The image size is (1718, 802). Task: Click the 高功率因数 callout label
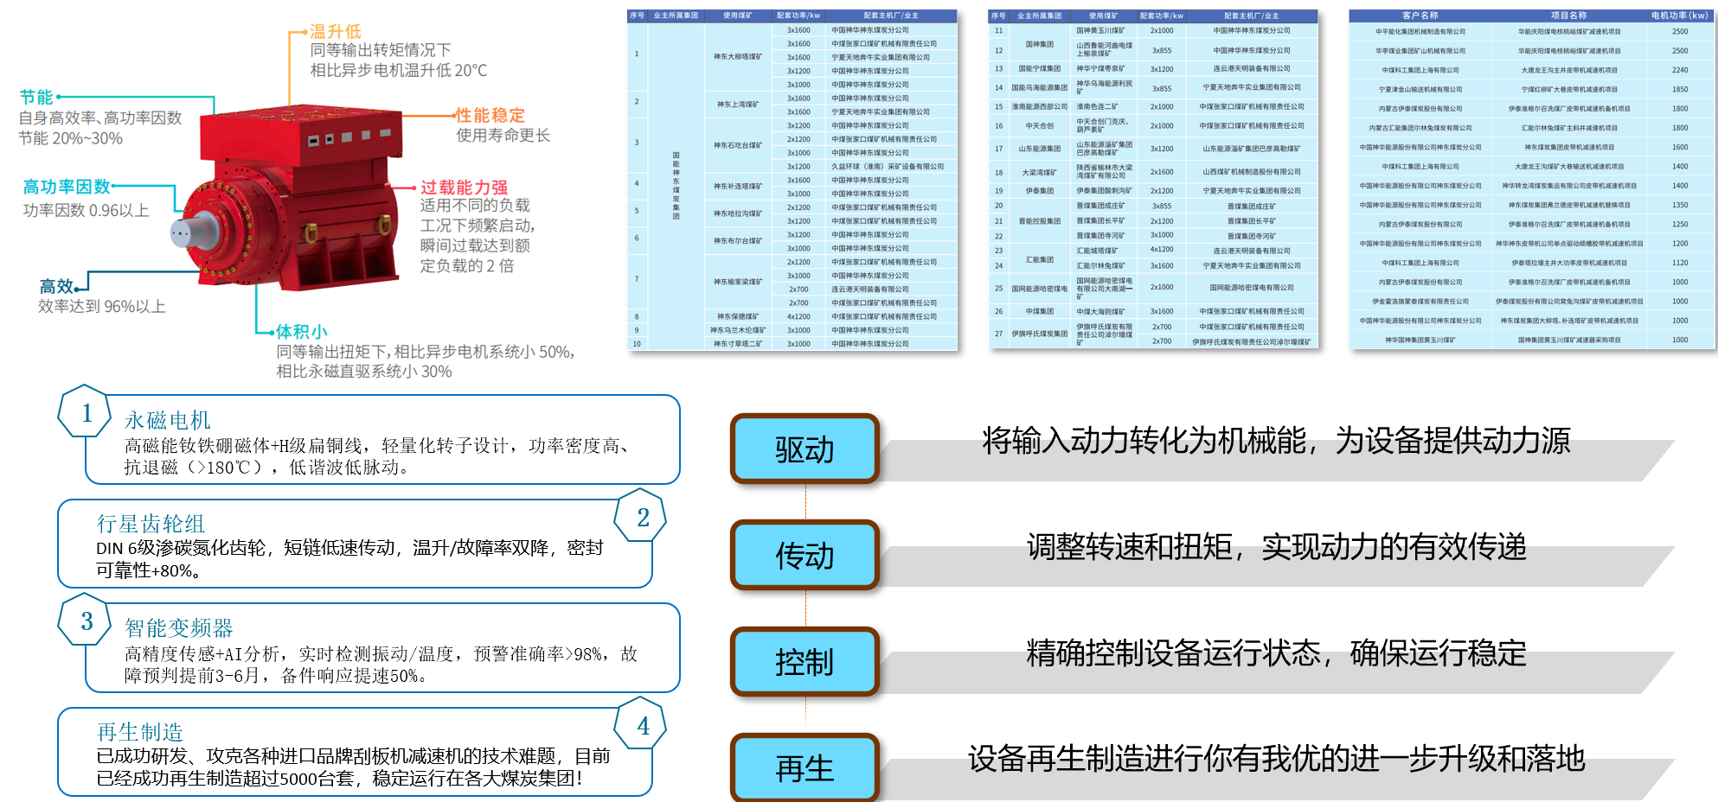pos(67,187)
